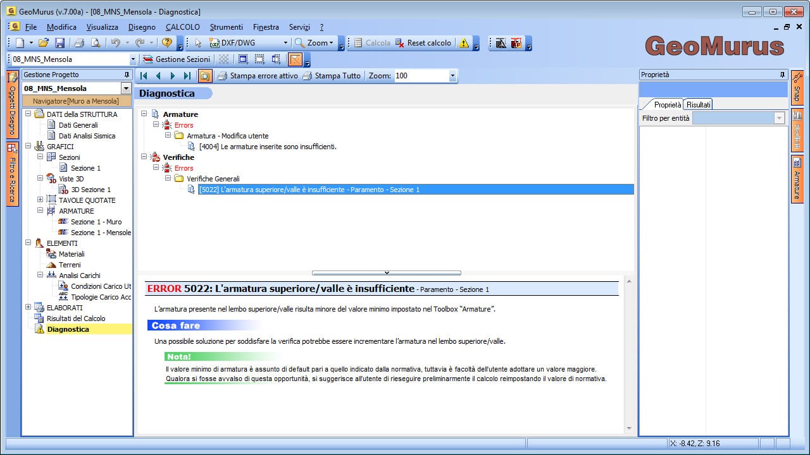The image size is (810, 455).
Task: Click the red PDF export icon
Action: pyautogui.click(x=516, y=43)
